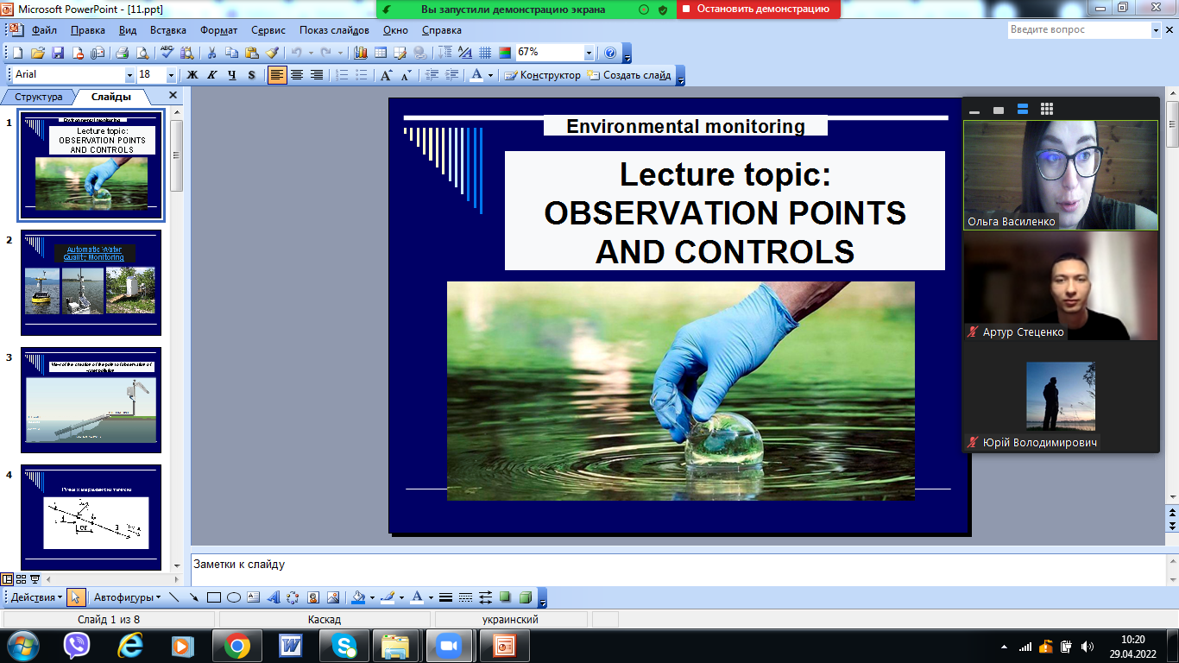The height and width of the screenshot is (663, 1179).
Task: Click the Insert Chart icon
Action: (x=361, y=53)
